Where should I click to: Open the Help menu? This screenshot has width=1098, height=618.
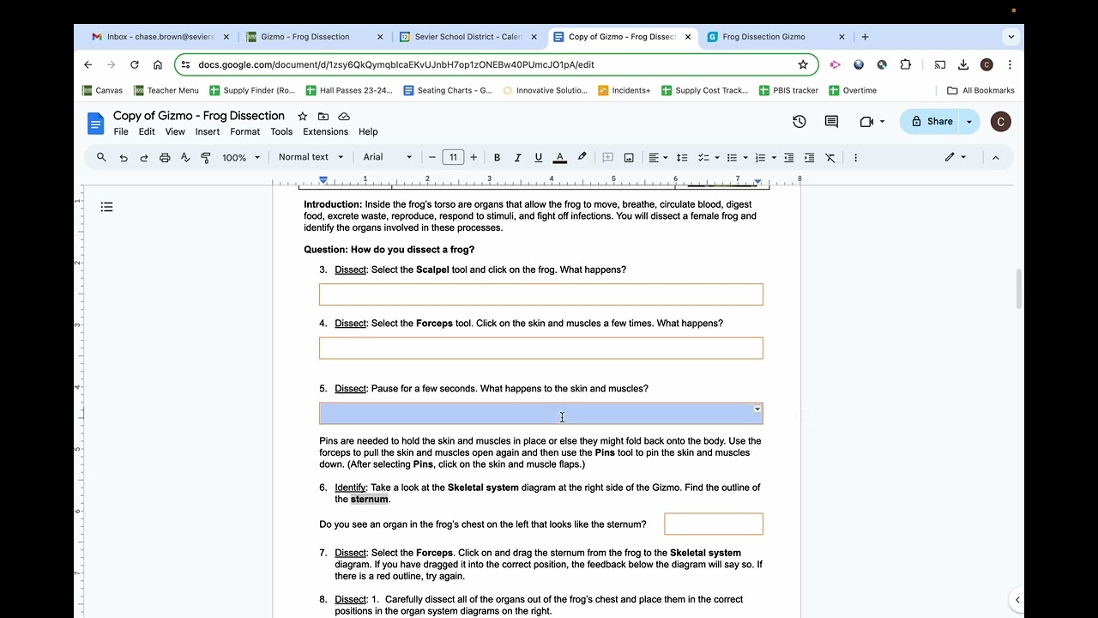(x=368, y=132)
